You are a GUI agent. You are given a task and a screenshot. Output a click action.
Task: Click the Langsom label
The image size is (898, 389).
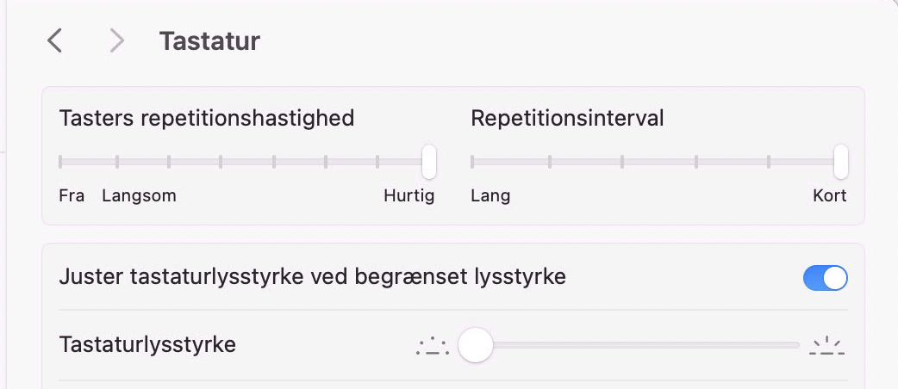point(139,195)
